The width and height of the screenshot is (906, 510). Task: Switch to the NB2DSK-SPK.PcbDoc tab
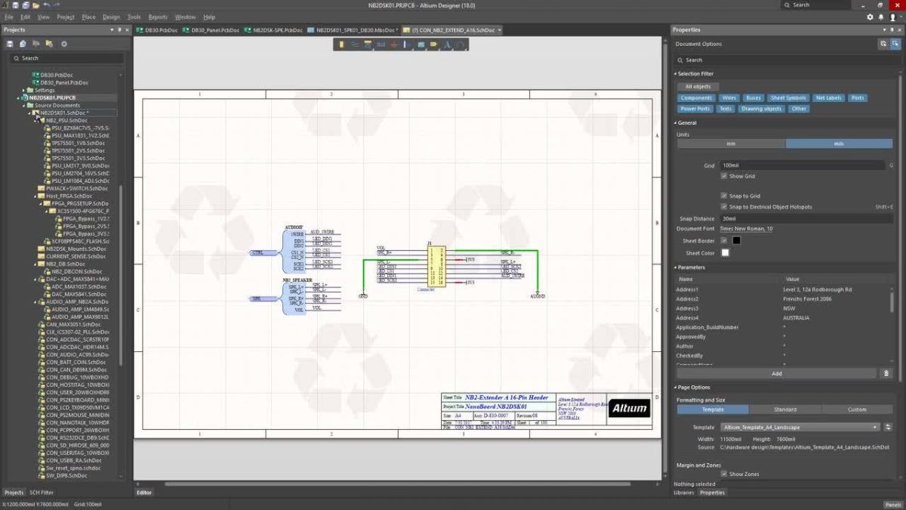tap(273, 30)
